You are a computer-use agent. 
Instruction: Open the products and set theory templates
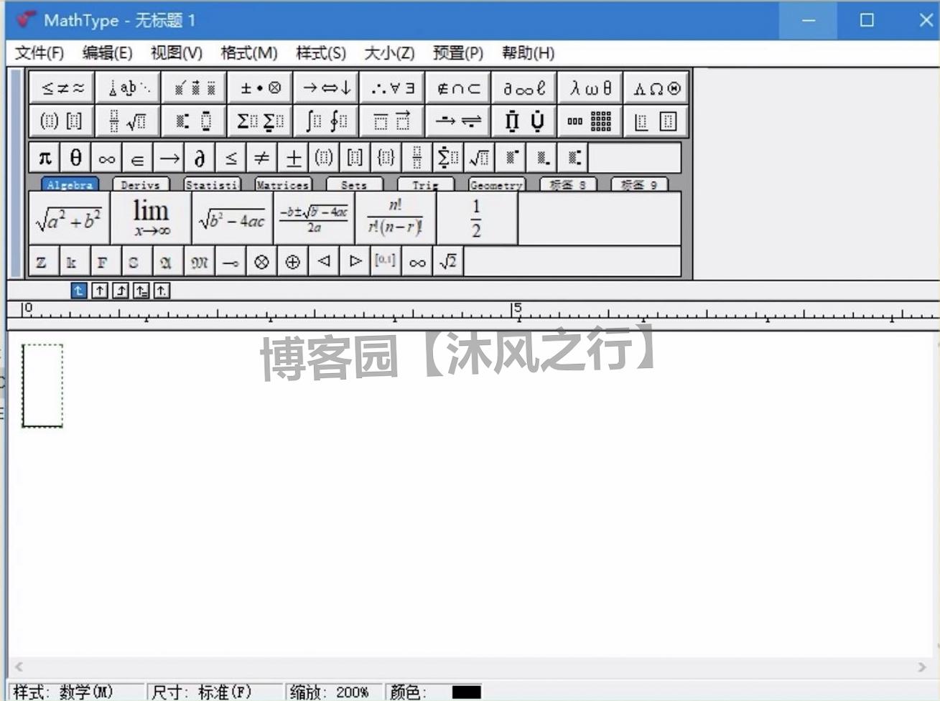(x=525, y=121)
